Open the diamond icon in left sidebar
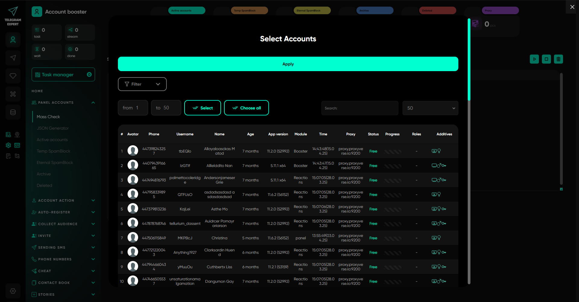Image resolution: width=579 pixels, height=302 pixels. 13,76
